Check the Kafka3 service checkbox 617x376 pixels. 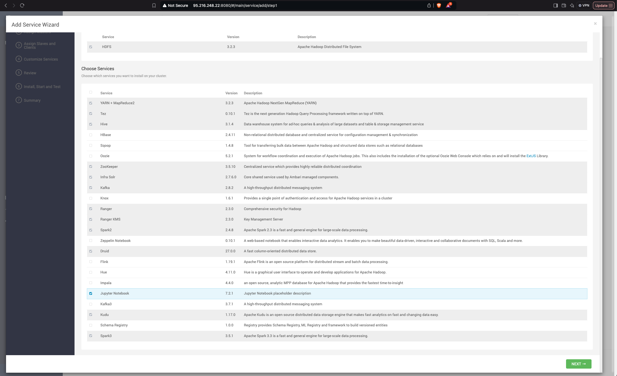pyautogui.click(x=91, y=304)
